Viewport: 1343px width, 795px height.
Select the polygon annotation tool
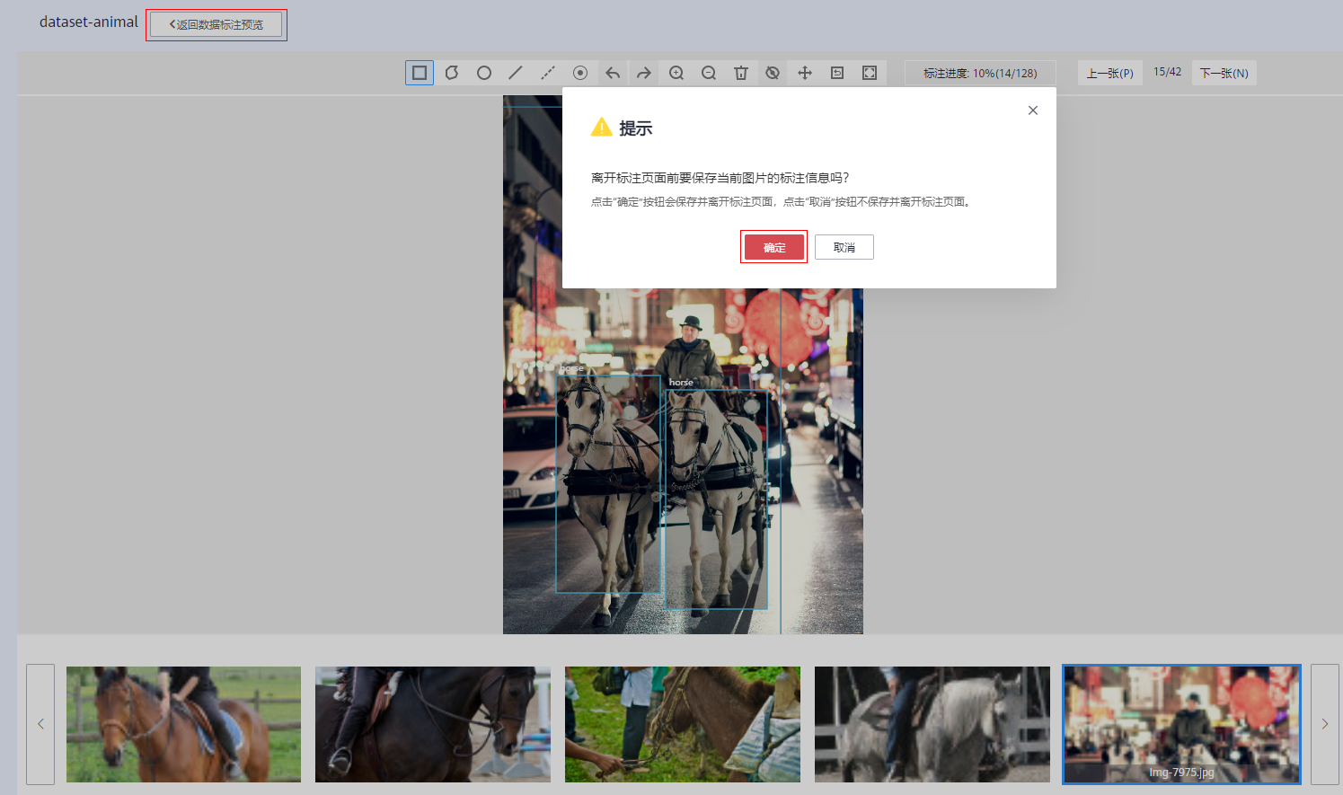[452, 73]
